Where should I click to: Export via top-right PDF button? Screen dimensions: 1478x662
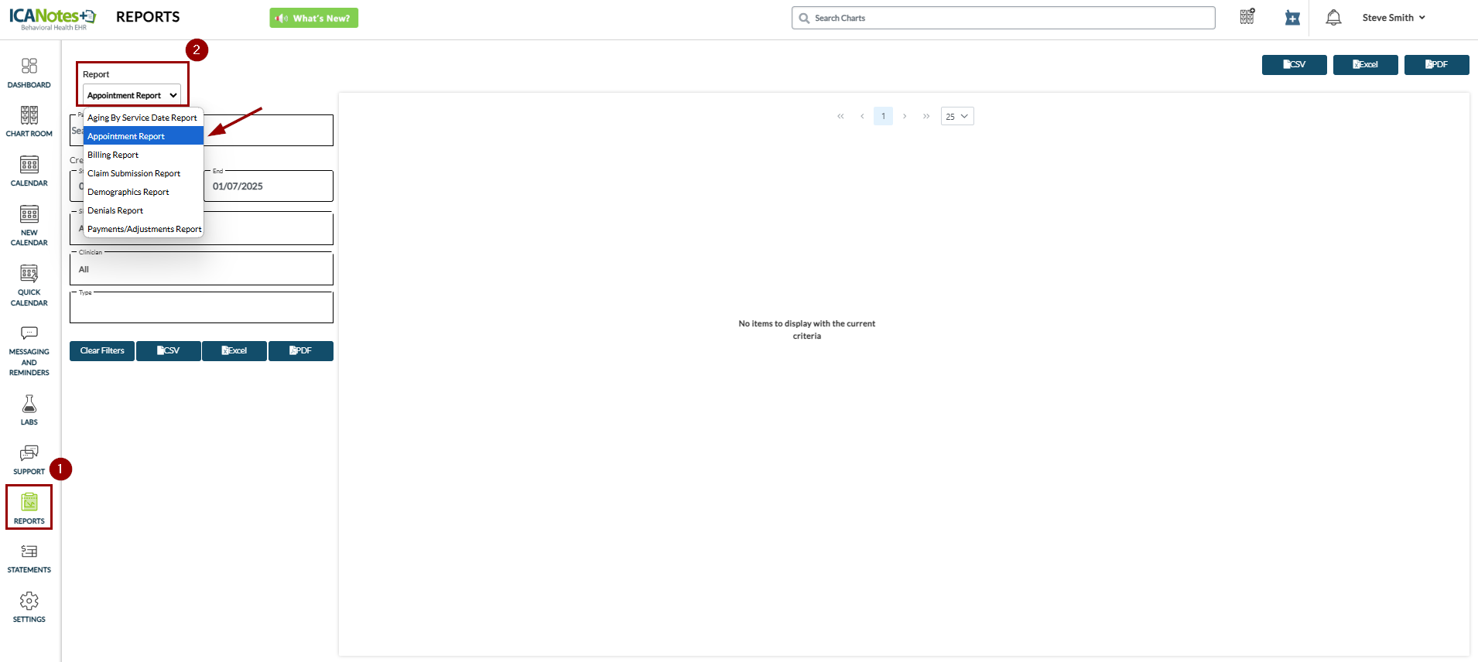(1436, 65)
